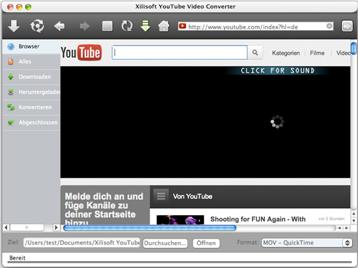This screenshot has width=358, height=268.
Task: Click the Von YouTube header
Action: (193, 196)
